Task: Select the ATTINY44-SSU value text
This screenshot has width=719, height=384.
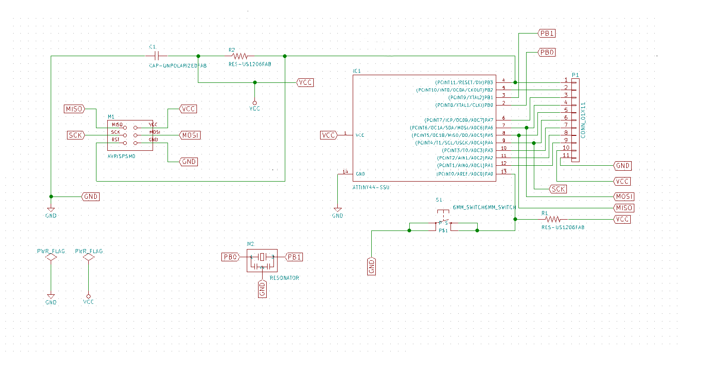Action: pos(371,187)
